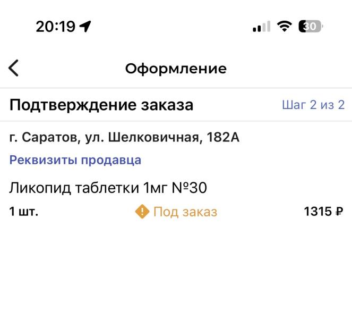The height and width of the screenshot is (319, 352).
Task: Select the Оформление page title
Action: pos(176,69)
